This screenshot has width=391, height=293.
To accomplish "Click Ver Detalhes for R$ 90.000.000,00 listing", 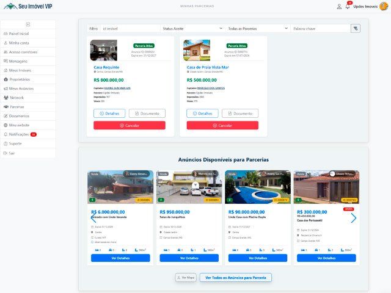I will (x=258, y=258).
